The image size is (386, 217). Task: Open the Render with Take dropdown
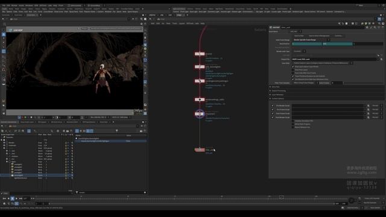(x=299, y=51)
